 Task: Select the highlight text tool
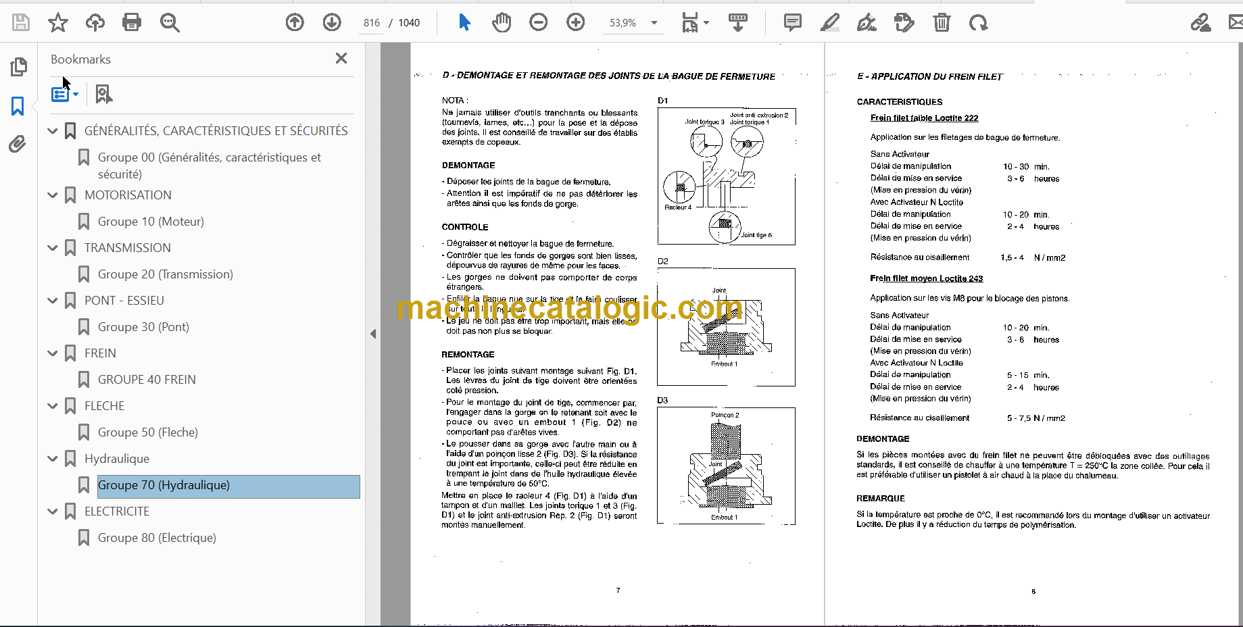(829, 22)
